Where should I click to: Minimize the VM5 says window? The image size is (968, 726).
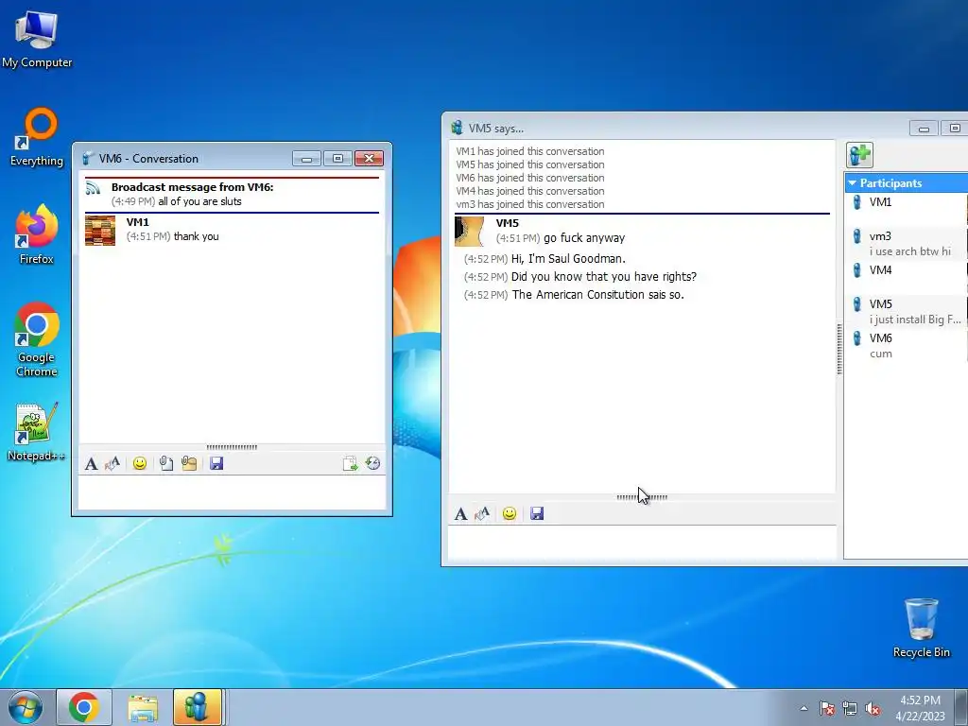click(925, 129)
